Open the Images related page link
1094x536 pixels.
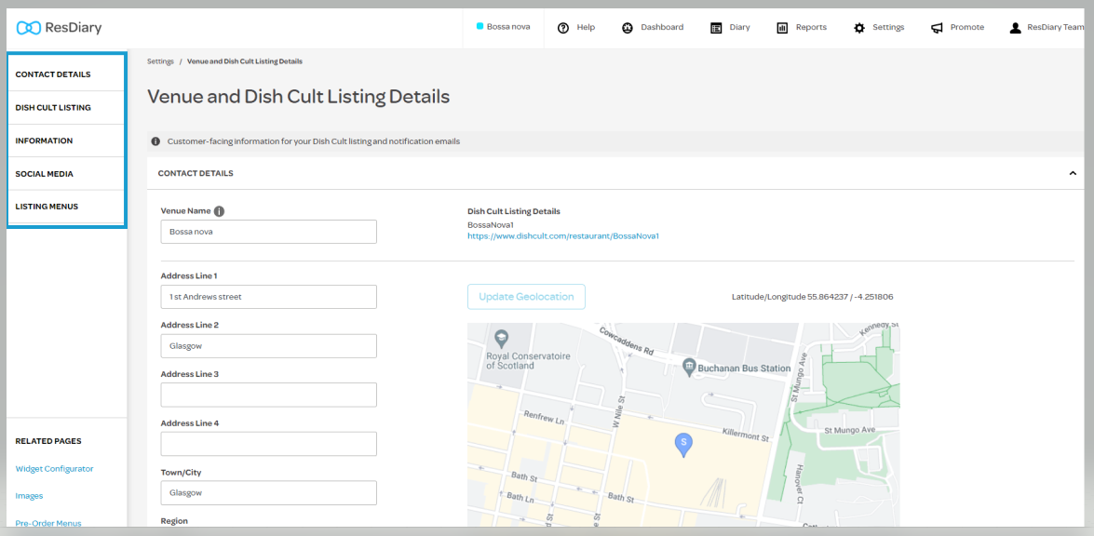[x=29, y=496]
